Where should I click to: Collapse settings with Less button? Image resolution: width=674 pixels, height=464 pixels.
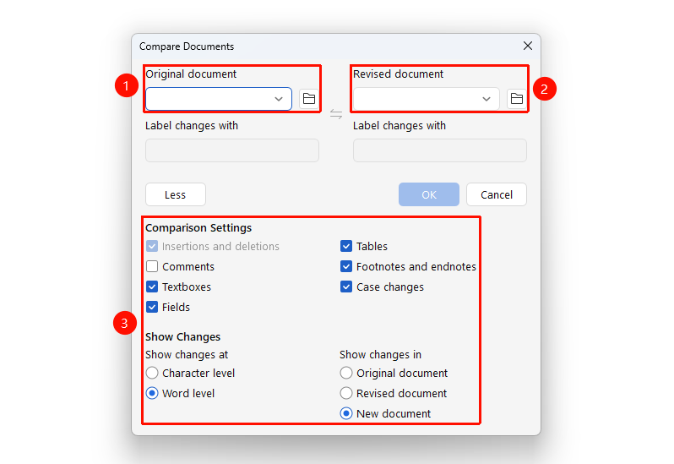point(176,194)
